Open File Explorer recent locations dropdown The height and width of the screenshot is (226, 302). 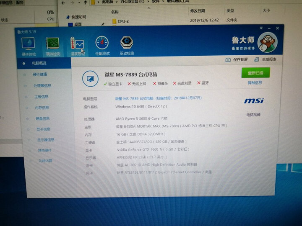(x=79, y=3)
